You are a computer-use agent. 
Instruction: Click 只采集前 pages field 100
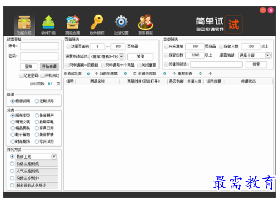[195, 46]
